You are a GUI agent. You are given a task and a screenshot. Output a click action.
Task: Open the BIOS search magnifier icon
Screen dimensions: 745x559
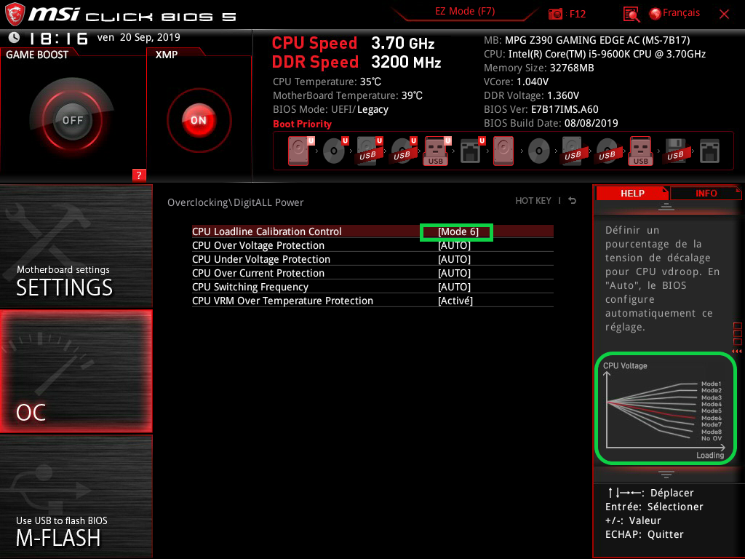[x=631, y=14]
